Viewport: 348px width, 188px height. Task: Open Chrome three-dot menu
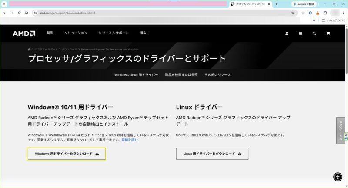(x=343, y=13)
